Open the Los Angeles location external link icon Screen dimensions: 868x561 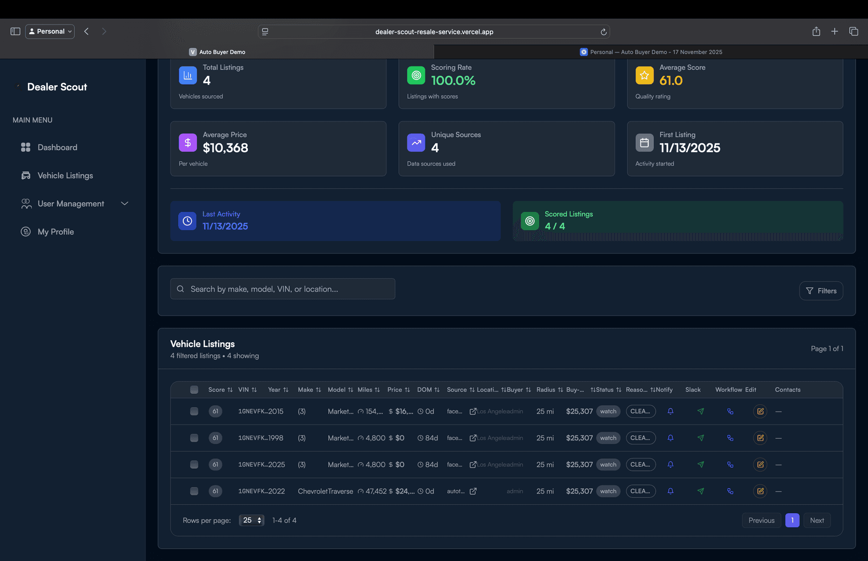point(473,411)
